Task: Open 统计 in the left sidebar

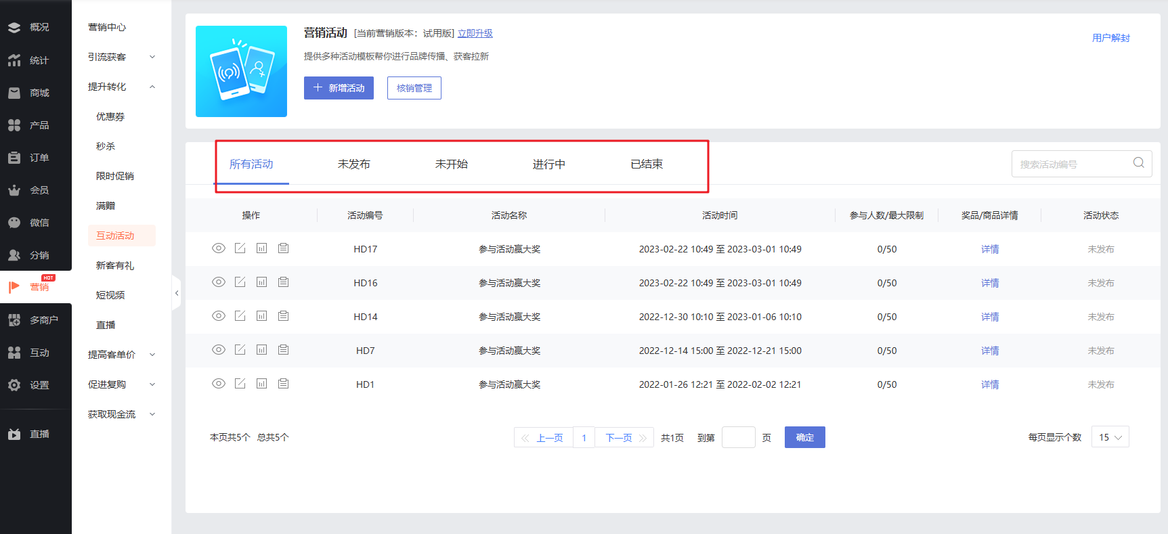Action: pyautogui.click(x=39, y=60)
